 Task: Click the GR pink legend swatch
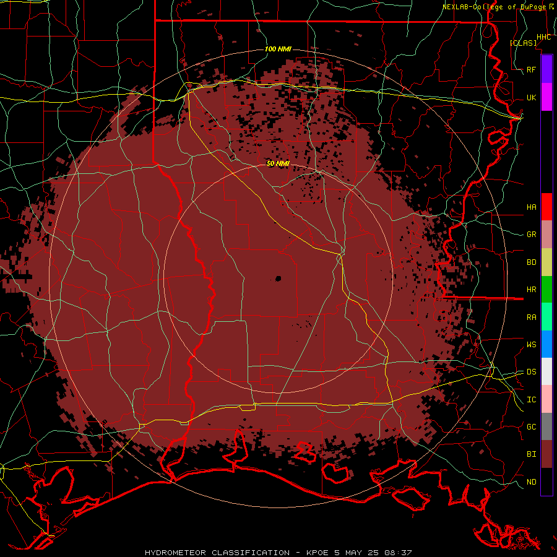point(546,234)
